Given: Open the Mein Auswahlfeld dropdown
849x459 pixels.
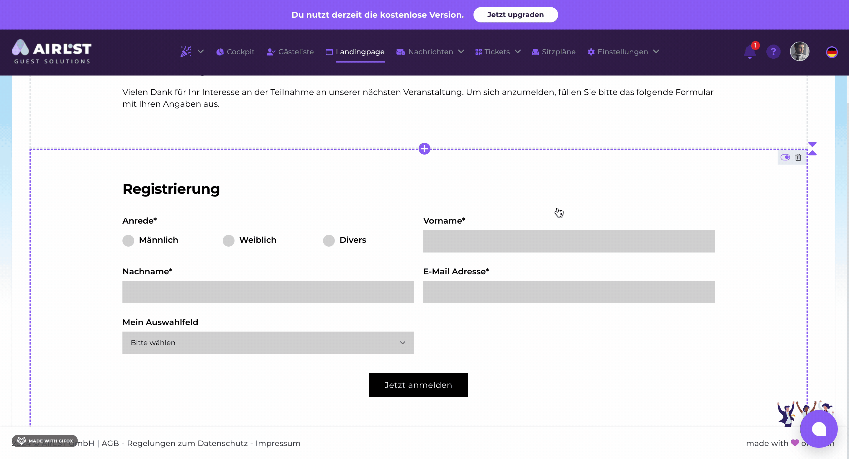Looking at the screenshot, I should click(x=268, y=343).
